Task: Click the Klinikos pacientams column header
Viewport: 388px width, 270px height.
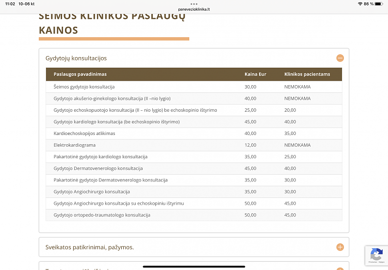Action: point(307,74)
